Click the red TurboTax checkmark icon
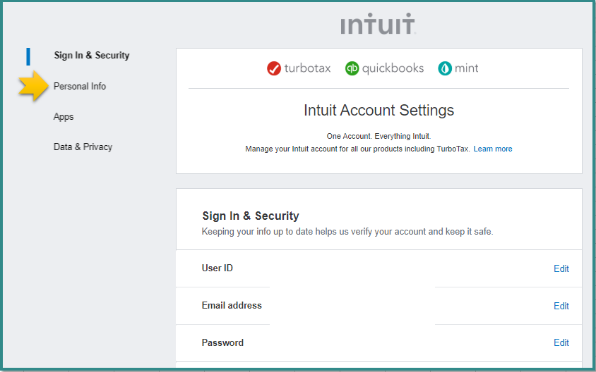This screenshot has width=596, height=372. tap(274, 68)
